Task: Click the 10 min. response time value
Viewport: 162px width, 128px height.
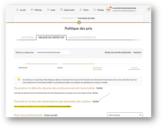Action: coord(95,93)
